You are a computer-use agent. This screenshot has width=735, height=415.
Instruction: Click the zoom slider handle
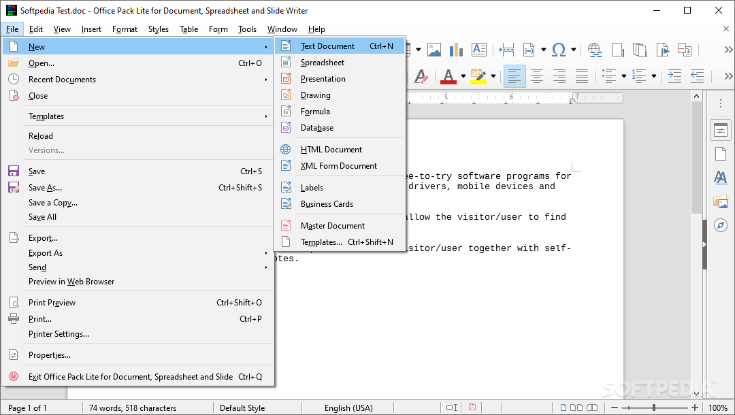point(654,408)
